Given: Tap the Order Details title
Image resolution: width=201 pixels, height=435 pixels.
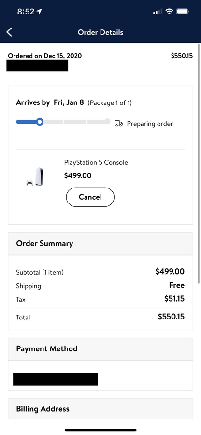Looking at the screenshot, I should tap(100, 32).
